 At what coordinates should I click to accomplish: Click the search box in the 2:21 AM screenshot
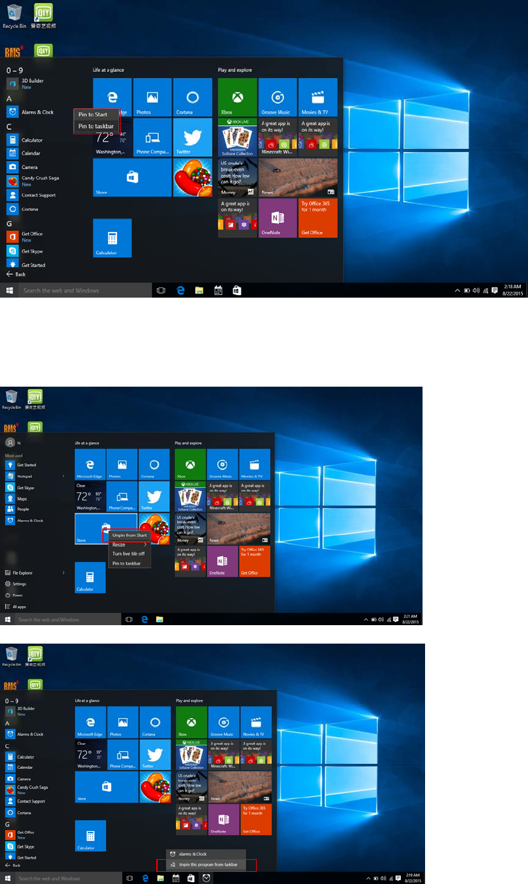68,619
